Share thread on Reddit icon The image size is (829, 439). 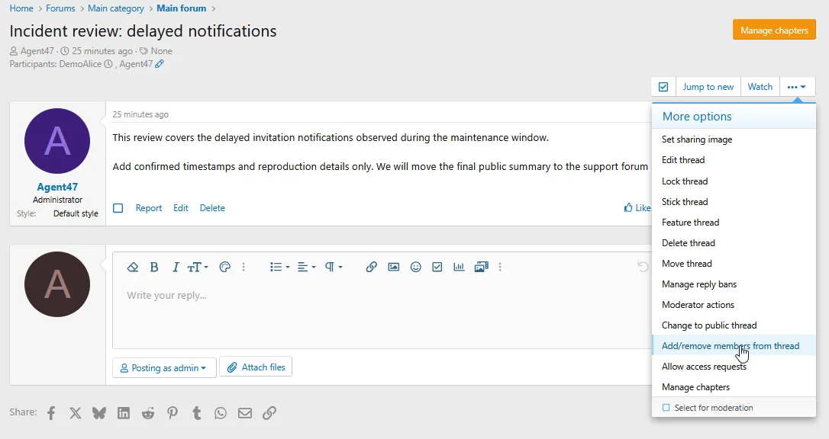tap(148, 412)
